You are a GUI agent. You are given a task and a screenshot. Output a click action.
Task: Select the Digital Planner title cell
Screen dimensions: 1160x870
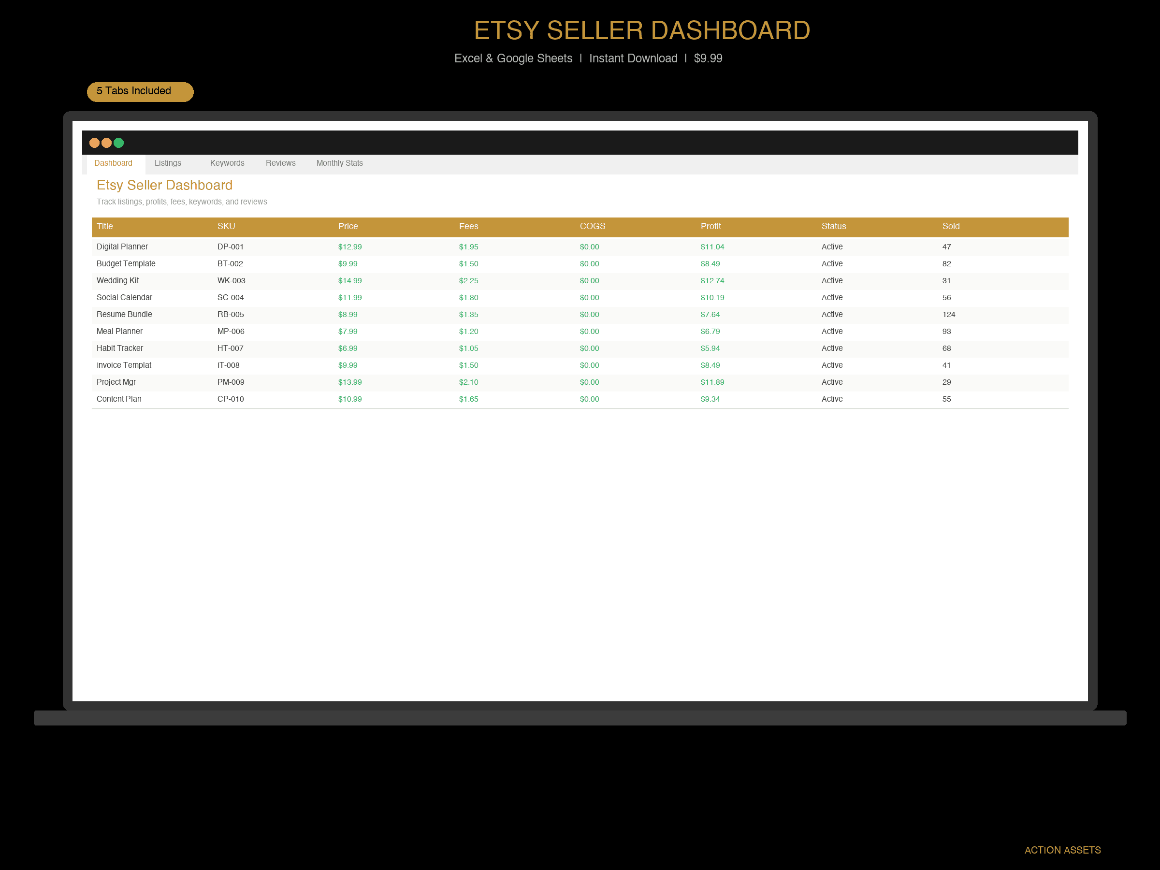(x=122, y=246)
